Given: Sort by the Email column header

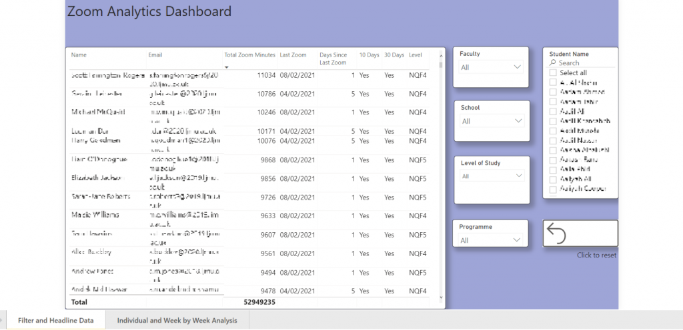Looking at the screenshot, I should [x=155, y=55].
